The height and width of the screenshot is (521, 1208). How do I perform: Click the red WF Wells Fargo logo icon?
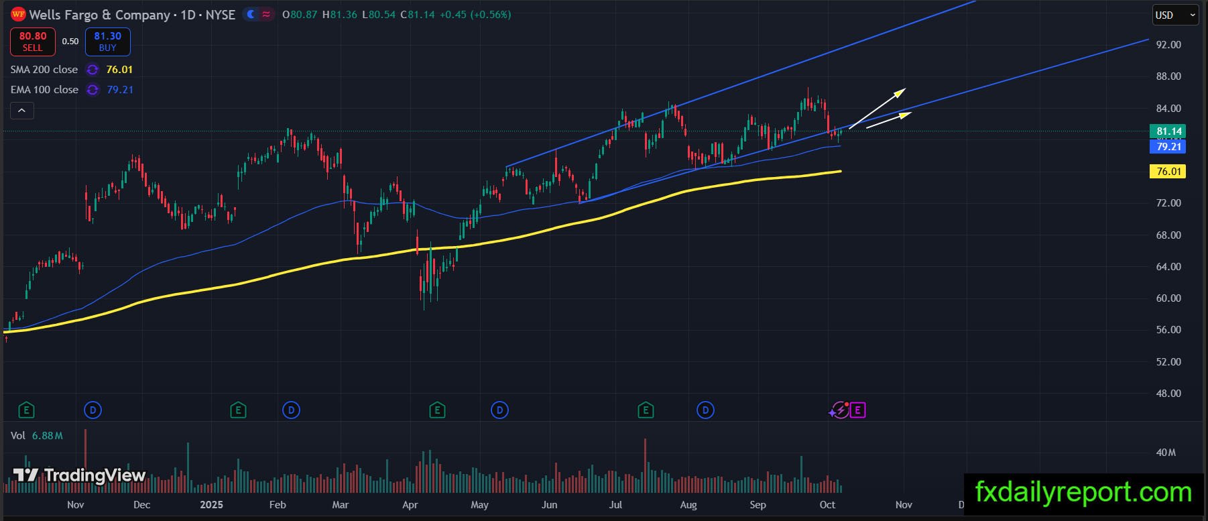pos(18,14)
